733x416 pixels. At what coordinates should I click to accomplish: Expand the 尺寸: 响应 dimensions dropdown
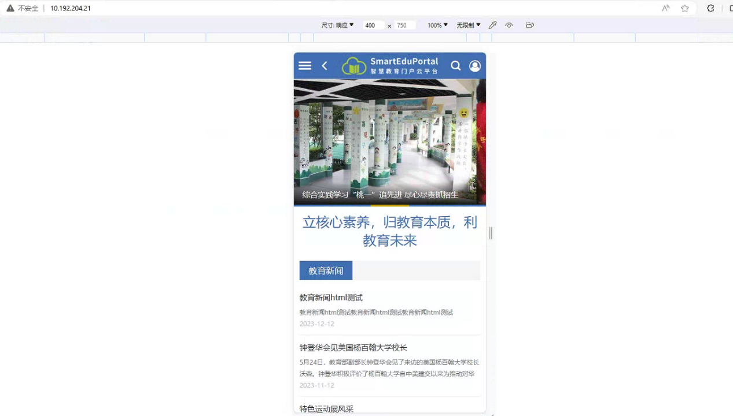337,25
